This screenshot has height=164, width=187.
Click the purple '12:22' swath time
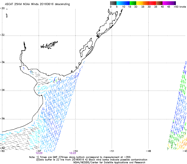coord(73,153)
